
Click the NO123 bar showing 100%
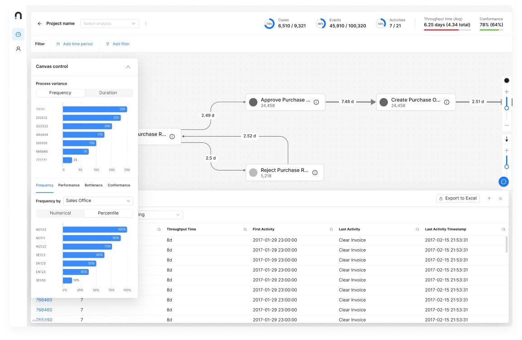click(x=95, y=229)
